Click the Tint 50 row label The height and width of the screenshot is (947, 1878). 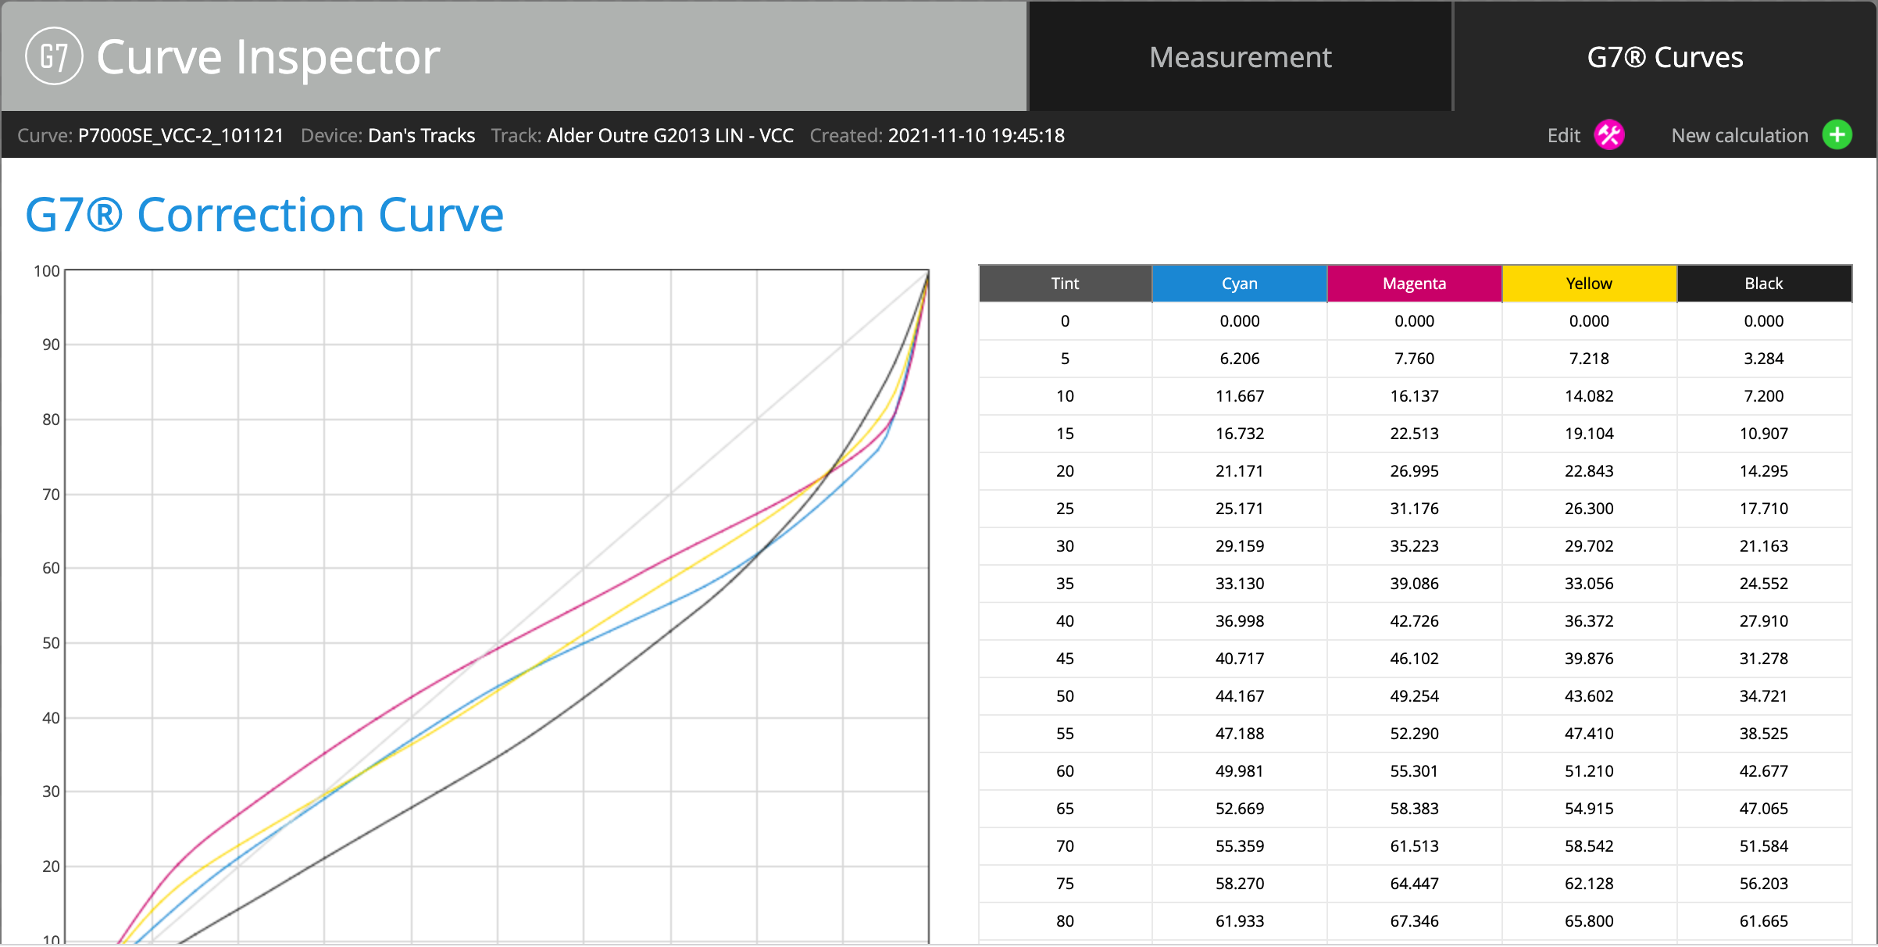click(x=1065, y=696)
